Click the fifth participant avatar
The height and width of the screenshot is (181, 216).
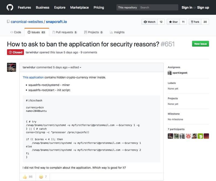(194, 136)
